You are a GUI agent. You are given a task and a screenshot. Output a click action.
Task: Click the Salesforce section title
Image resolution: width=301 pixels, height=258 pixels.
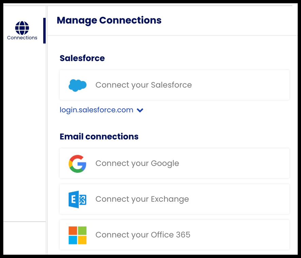(82, 58)
